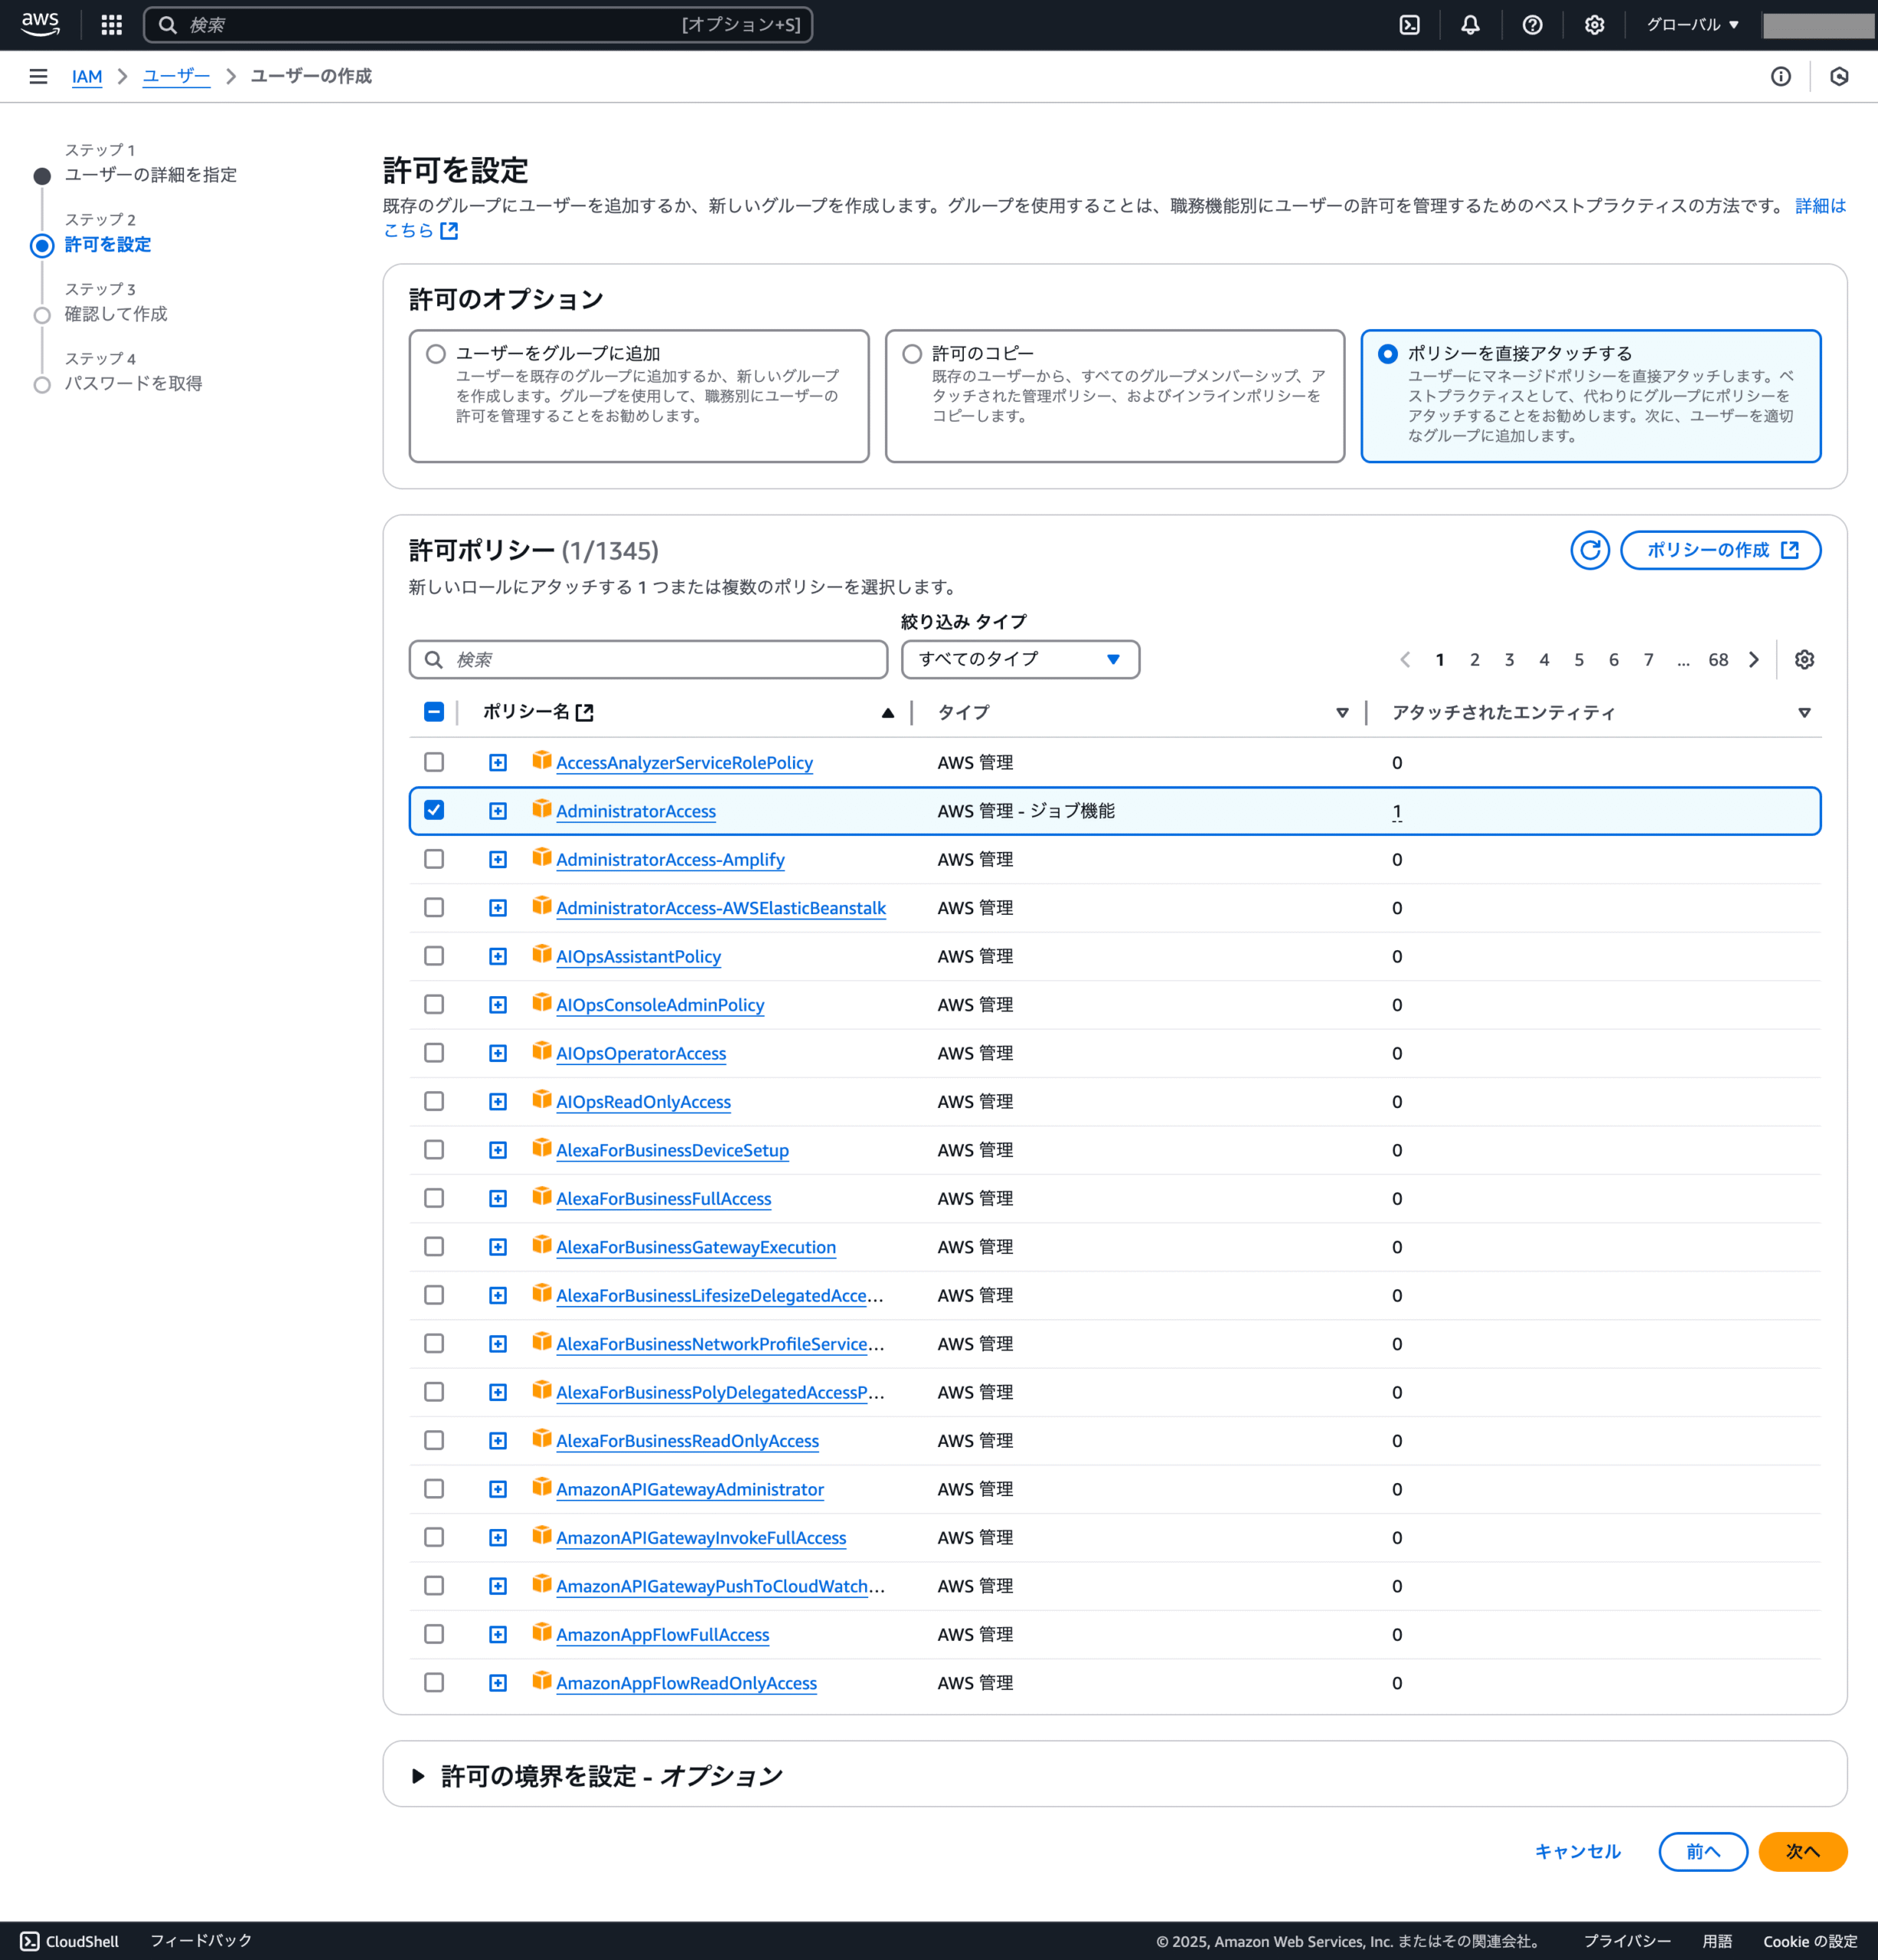Jump to page 2 of policies
This screenshot has width=1878, height=1960.
point(1474,659)
